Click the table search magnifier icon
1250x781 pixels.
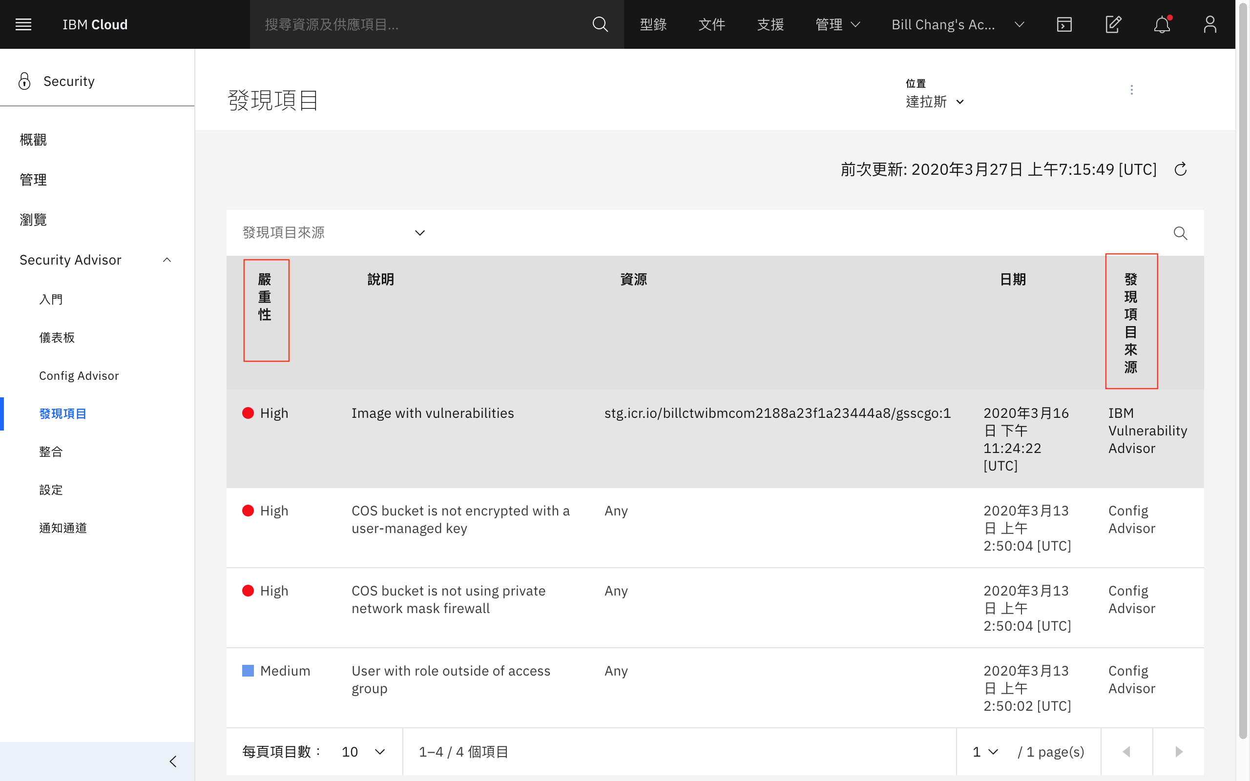pyautogui.click(x=1180, y=233)
